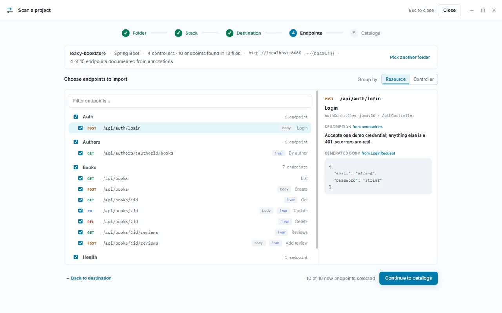Uncheck the DEL /api/books/:id endpoint
The height and width of the screenshot is (313, 502).
[x=80, y=221]
